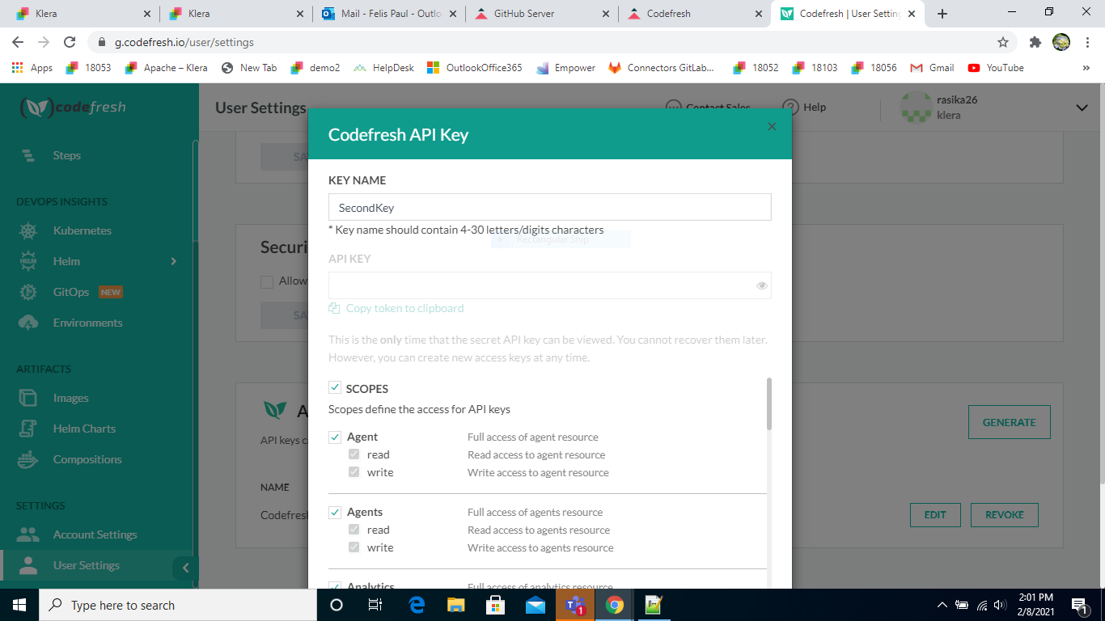Click the Codefresh logo
Screen dimensions: 1105x621
[x=73, y=108]
